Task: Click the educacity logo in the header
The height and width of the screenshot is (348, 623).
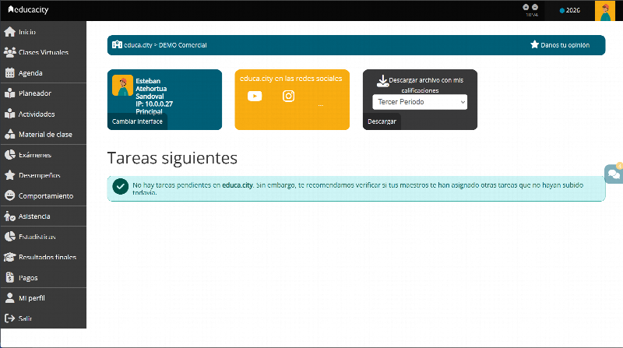Action: click(28, 9)
